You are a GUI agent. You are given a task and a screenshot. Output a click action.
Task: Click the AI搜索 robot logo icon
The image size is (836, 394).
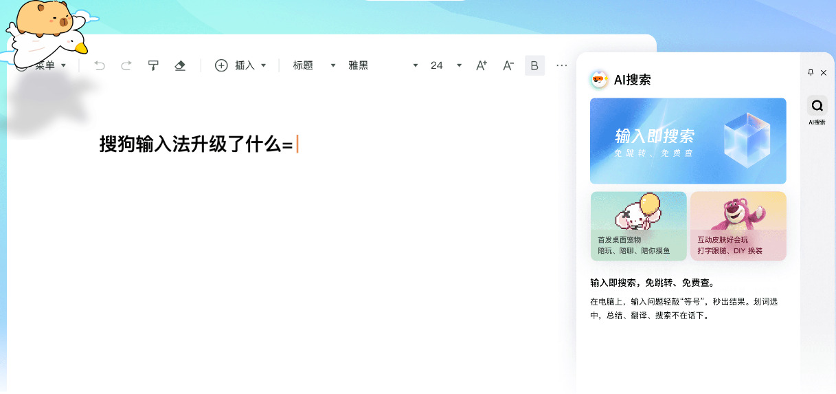599,80
